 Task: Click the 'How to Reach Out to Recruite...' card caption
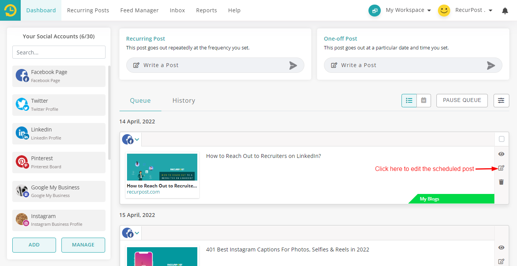point(162,186)
